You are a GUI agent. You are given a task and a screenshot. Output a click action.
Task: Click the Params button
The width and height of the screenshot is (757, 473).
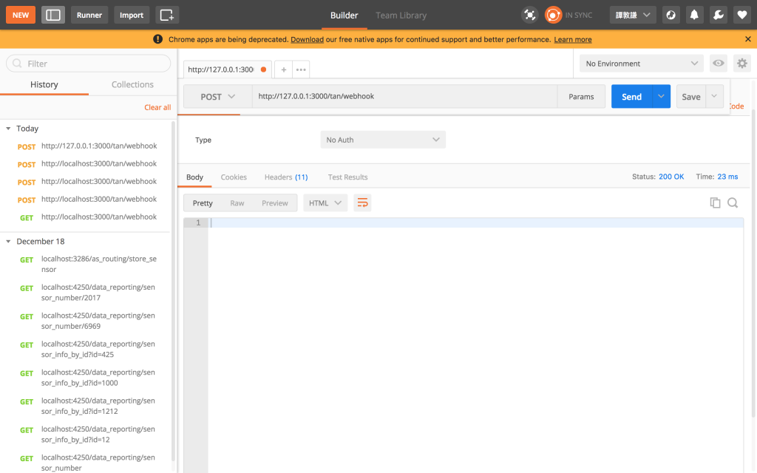pos(581,97)
